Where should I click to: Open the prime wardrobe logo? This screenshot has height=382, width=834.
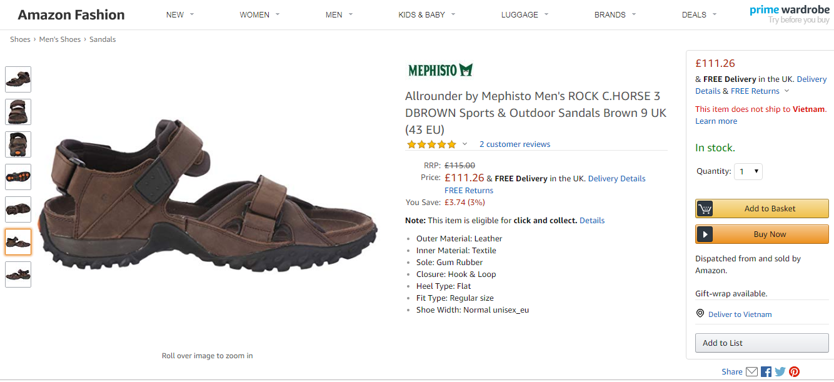[x=790, y=14]
